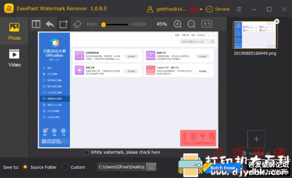Browse for folder with the ... button

click(x=151, y=167)
